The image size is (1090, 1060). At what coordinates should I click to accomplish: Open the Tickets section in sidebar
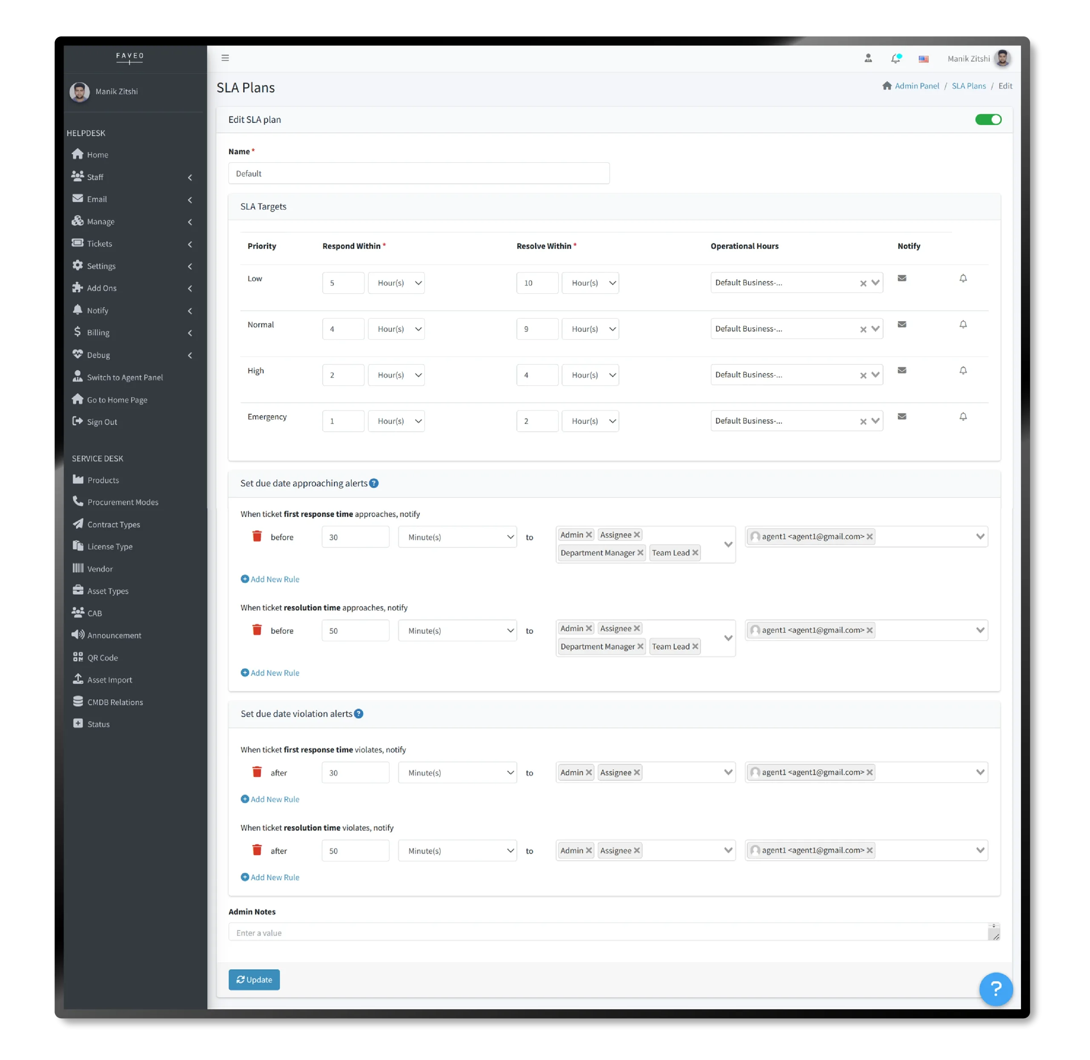pyautogui.click(x=99, y=243)
